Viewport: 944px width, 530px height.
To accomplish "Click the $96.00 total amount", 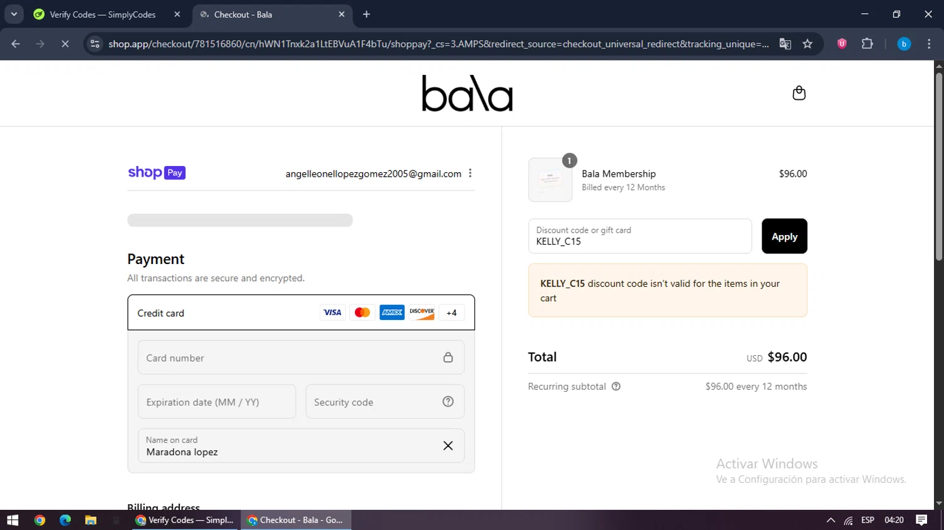I will coord(787,357).
